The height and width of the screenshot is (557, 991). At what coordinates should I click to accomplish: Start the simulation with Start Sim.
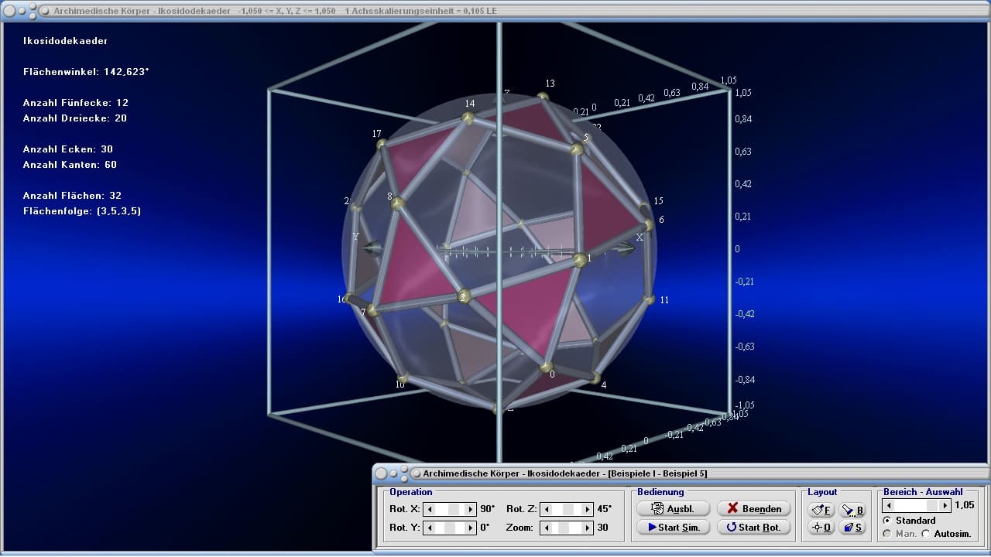(673, 528)
